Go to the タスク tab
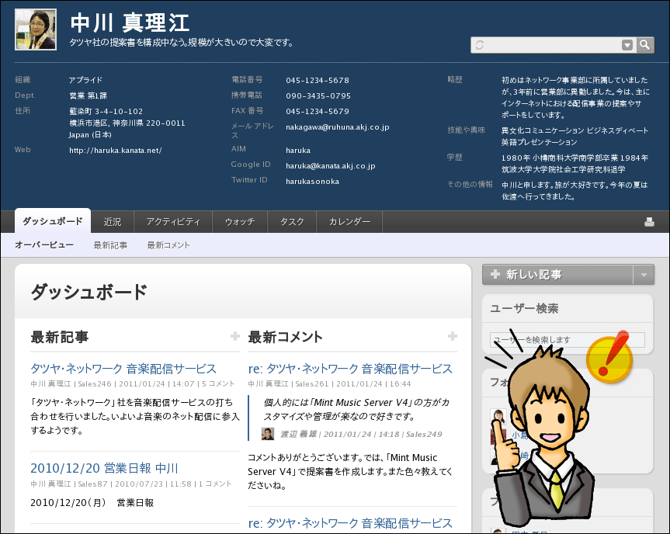This screenshot has height=534, width=670. [292, 222]
